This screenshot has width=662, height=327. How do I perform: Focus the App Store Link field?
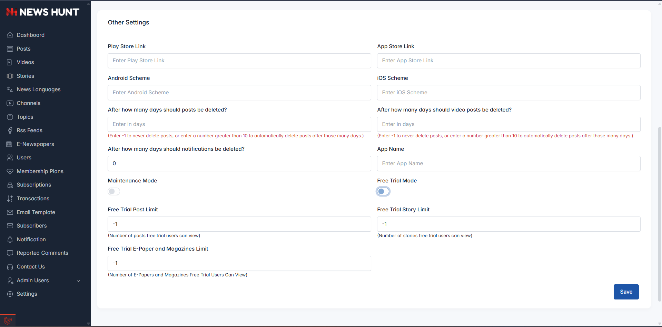tap(509, 61)
